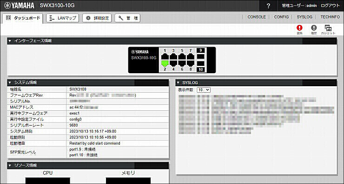
Task: Select port 1 on switch diagram
Action: 165,57
